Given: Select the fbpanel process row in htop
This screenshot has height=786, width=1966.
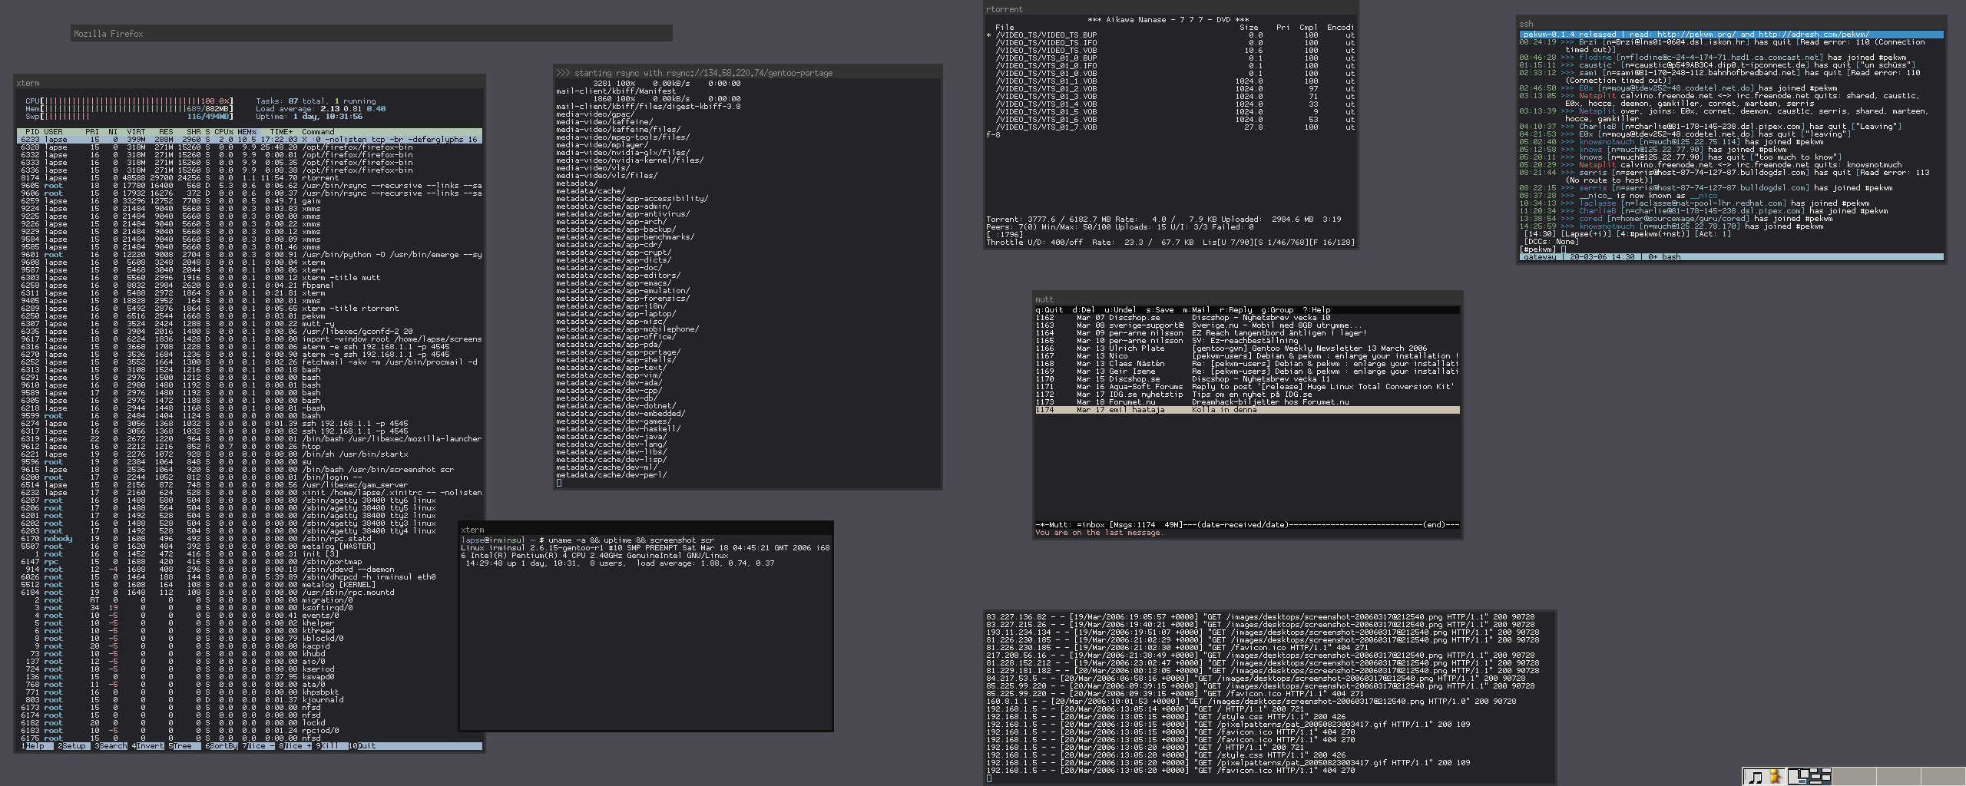Looking at the screenshot, I should pos(250,285).
